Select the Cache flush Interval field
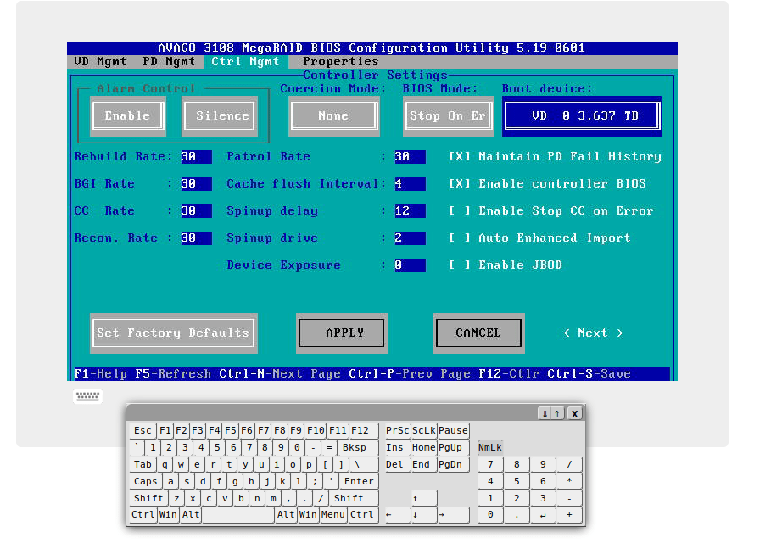 coord(410,183)
